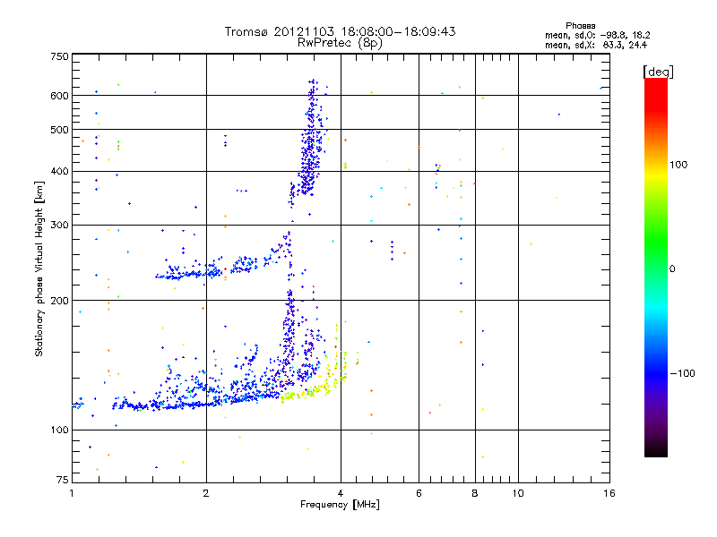Click y-axis tick label '600'
Viewport: 717px width, 537px height.
click(x=59, y=96)
